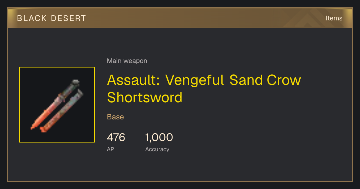The width and height of the screenshot is (360, 189).
Task: Select the Main weapon category label
Action: pyautogui.click(x=127, y=61)
